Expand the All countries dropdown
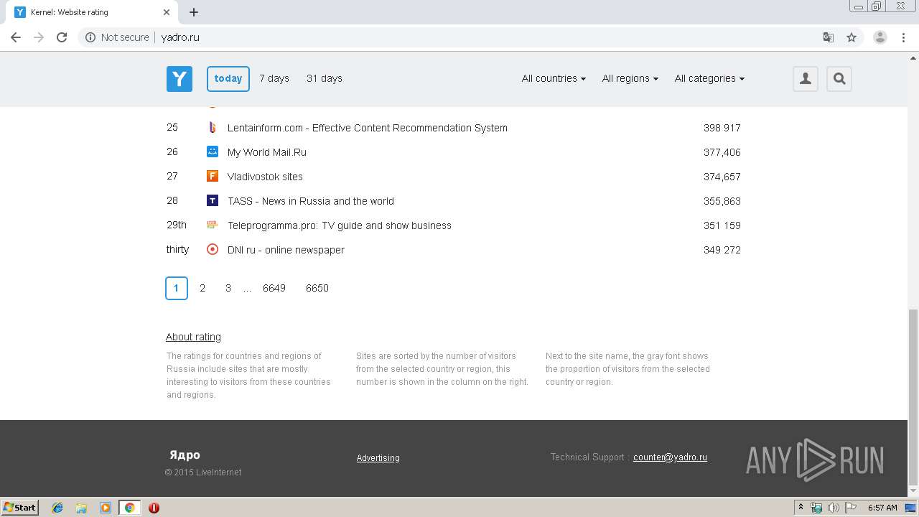The width and height of the screenshot is (919, 517). [554, 78]
